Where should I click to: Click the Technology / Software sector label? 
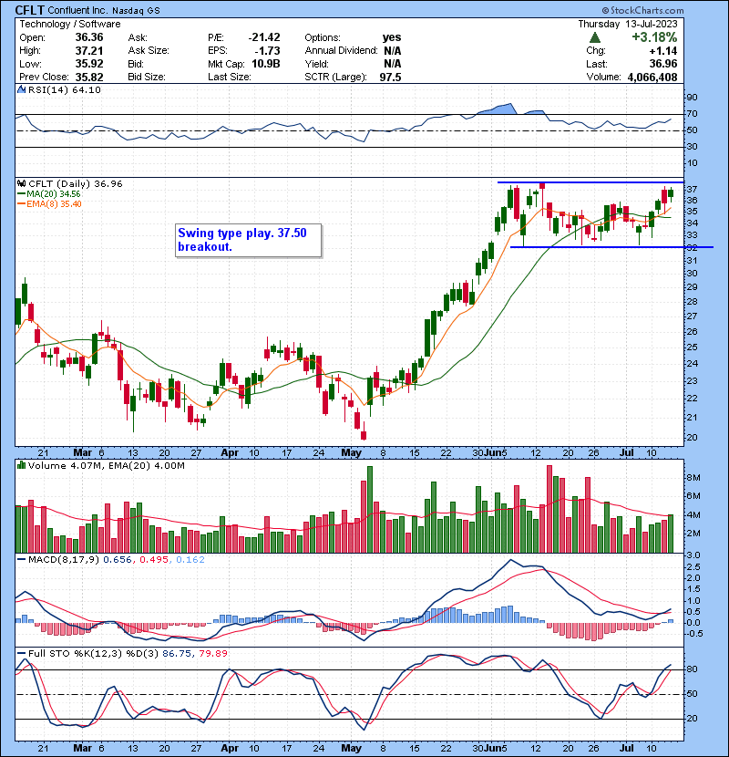(x=70, y=24)
